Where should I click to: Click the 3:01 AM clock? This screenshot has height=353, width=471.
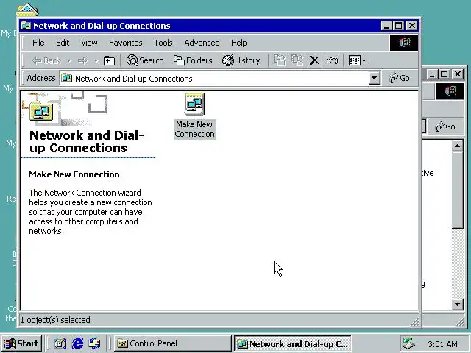pos(442,344)
